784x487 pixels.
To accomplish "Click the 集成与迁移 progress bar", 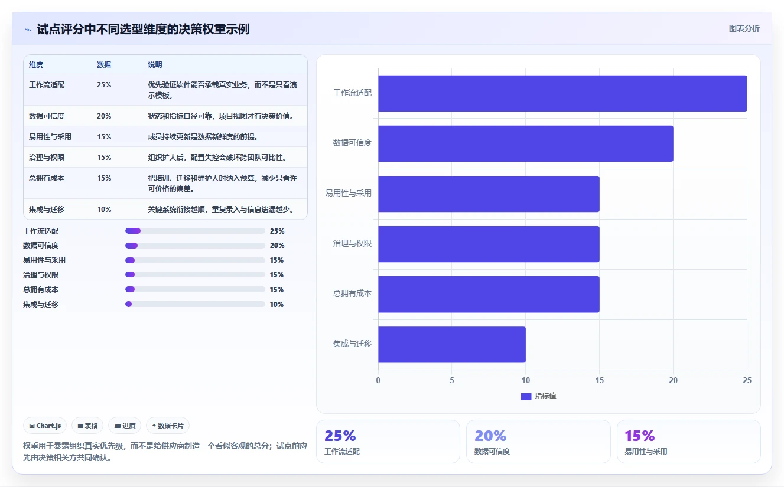I will coord(195,304).
